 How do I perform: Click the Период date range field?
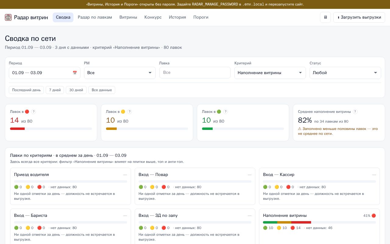[x=44, y=73]
